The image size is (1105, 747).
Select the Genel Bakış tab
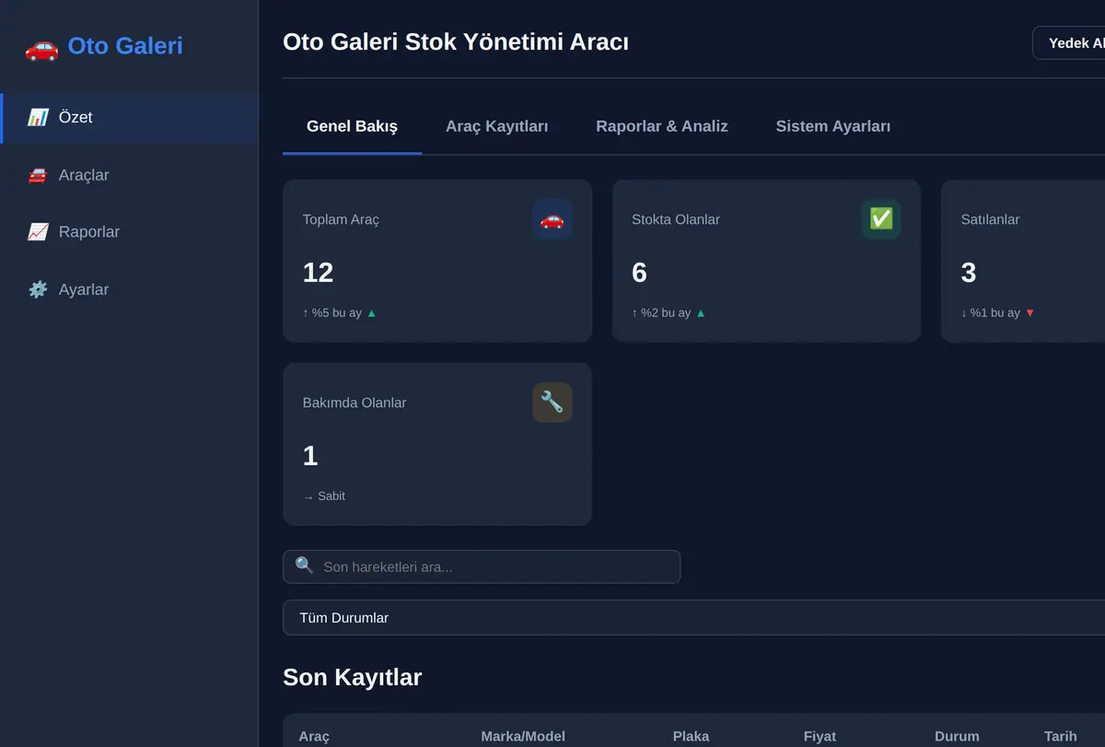coord(352,126)
